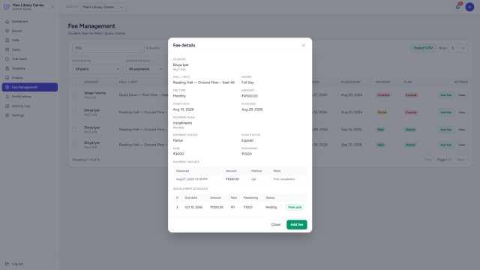Open Enquiry page from sidebar
This screenshot has width=480, height=270.
tap(30, 78)
